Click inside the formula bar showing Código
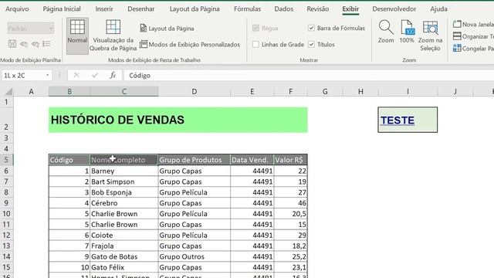Screen dimensions: 494x278 coord(309,76)
